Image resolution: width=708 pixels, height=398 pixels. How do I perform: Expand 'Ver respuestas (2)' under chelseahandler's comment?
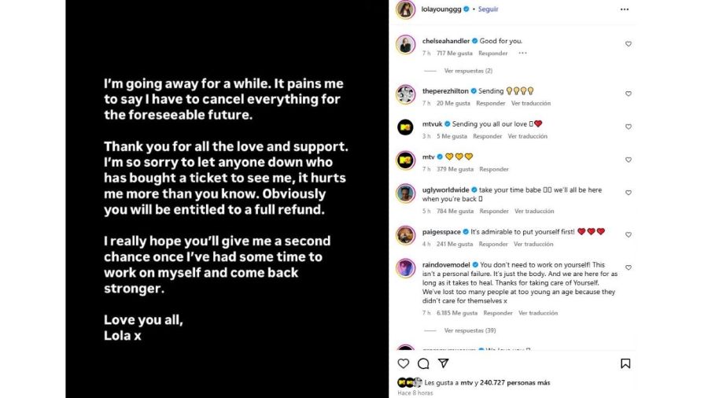click(x=468, y=71)
